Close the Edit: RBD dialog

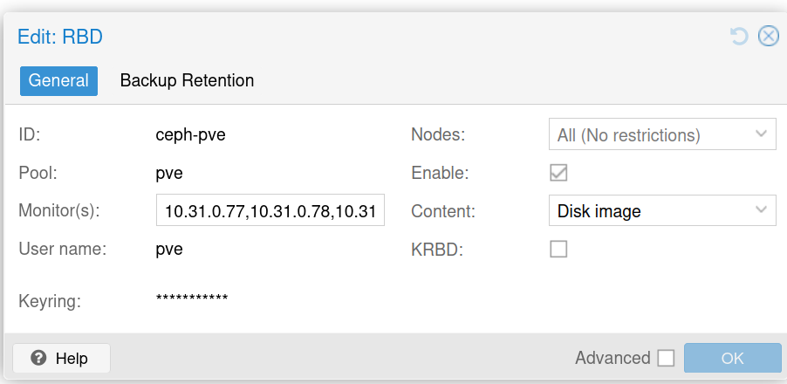tap(768, 36)
